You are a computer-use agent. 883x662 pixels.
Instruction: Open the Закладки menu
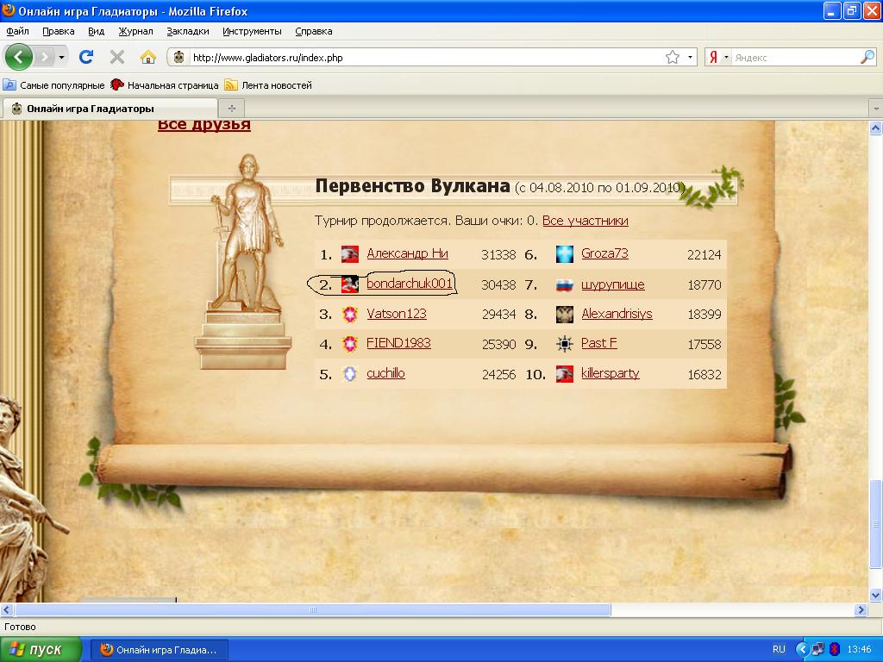click(188, 31)
